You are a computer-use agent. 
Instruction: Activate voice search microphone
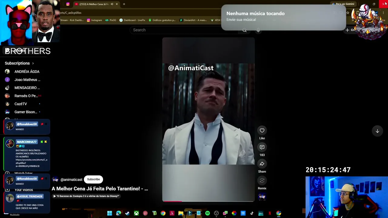point(258,30)
